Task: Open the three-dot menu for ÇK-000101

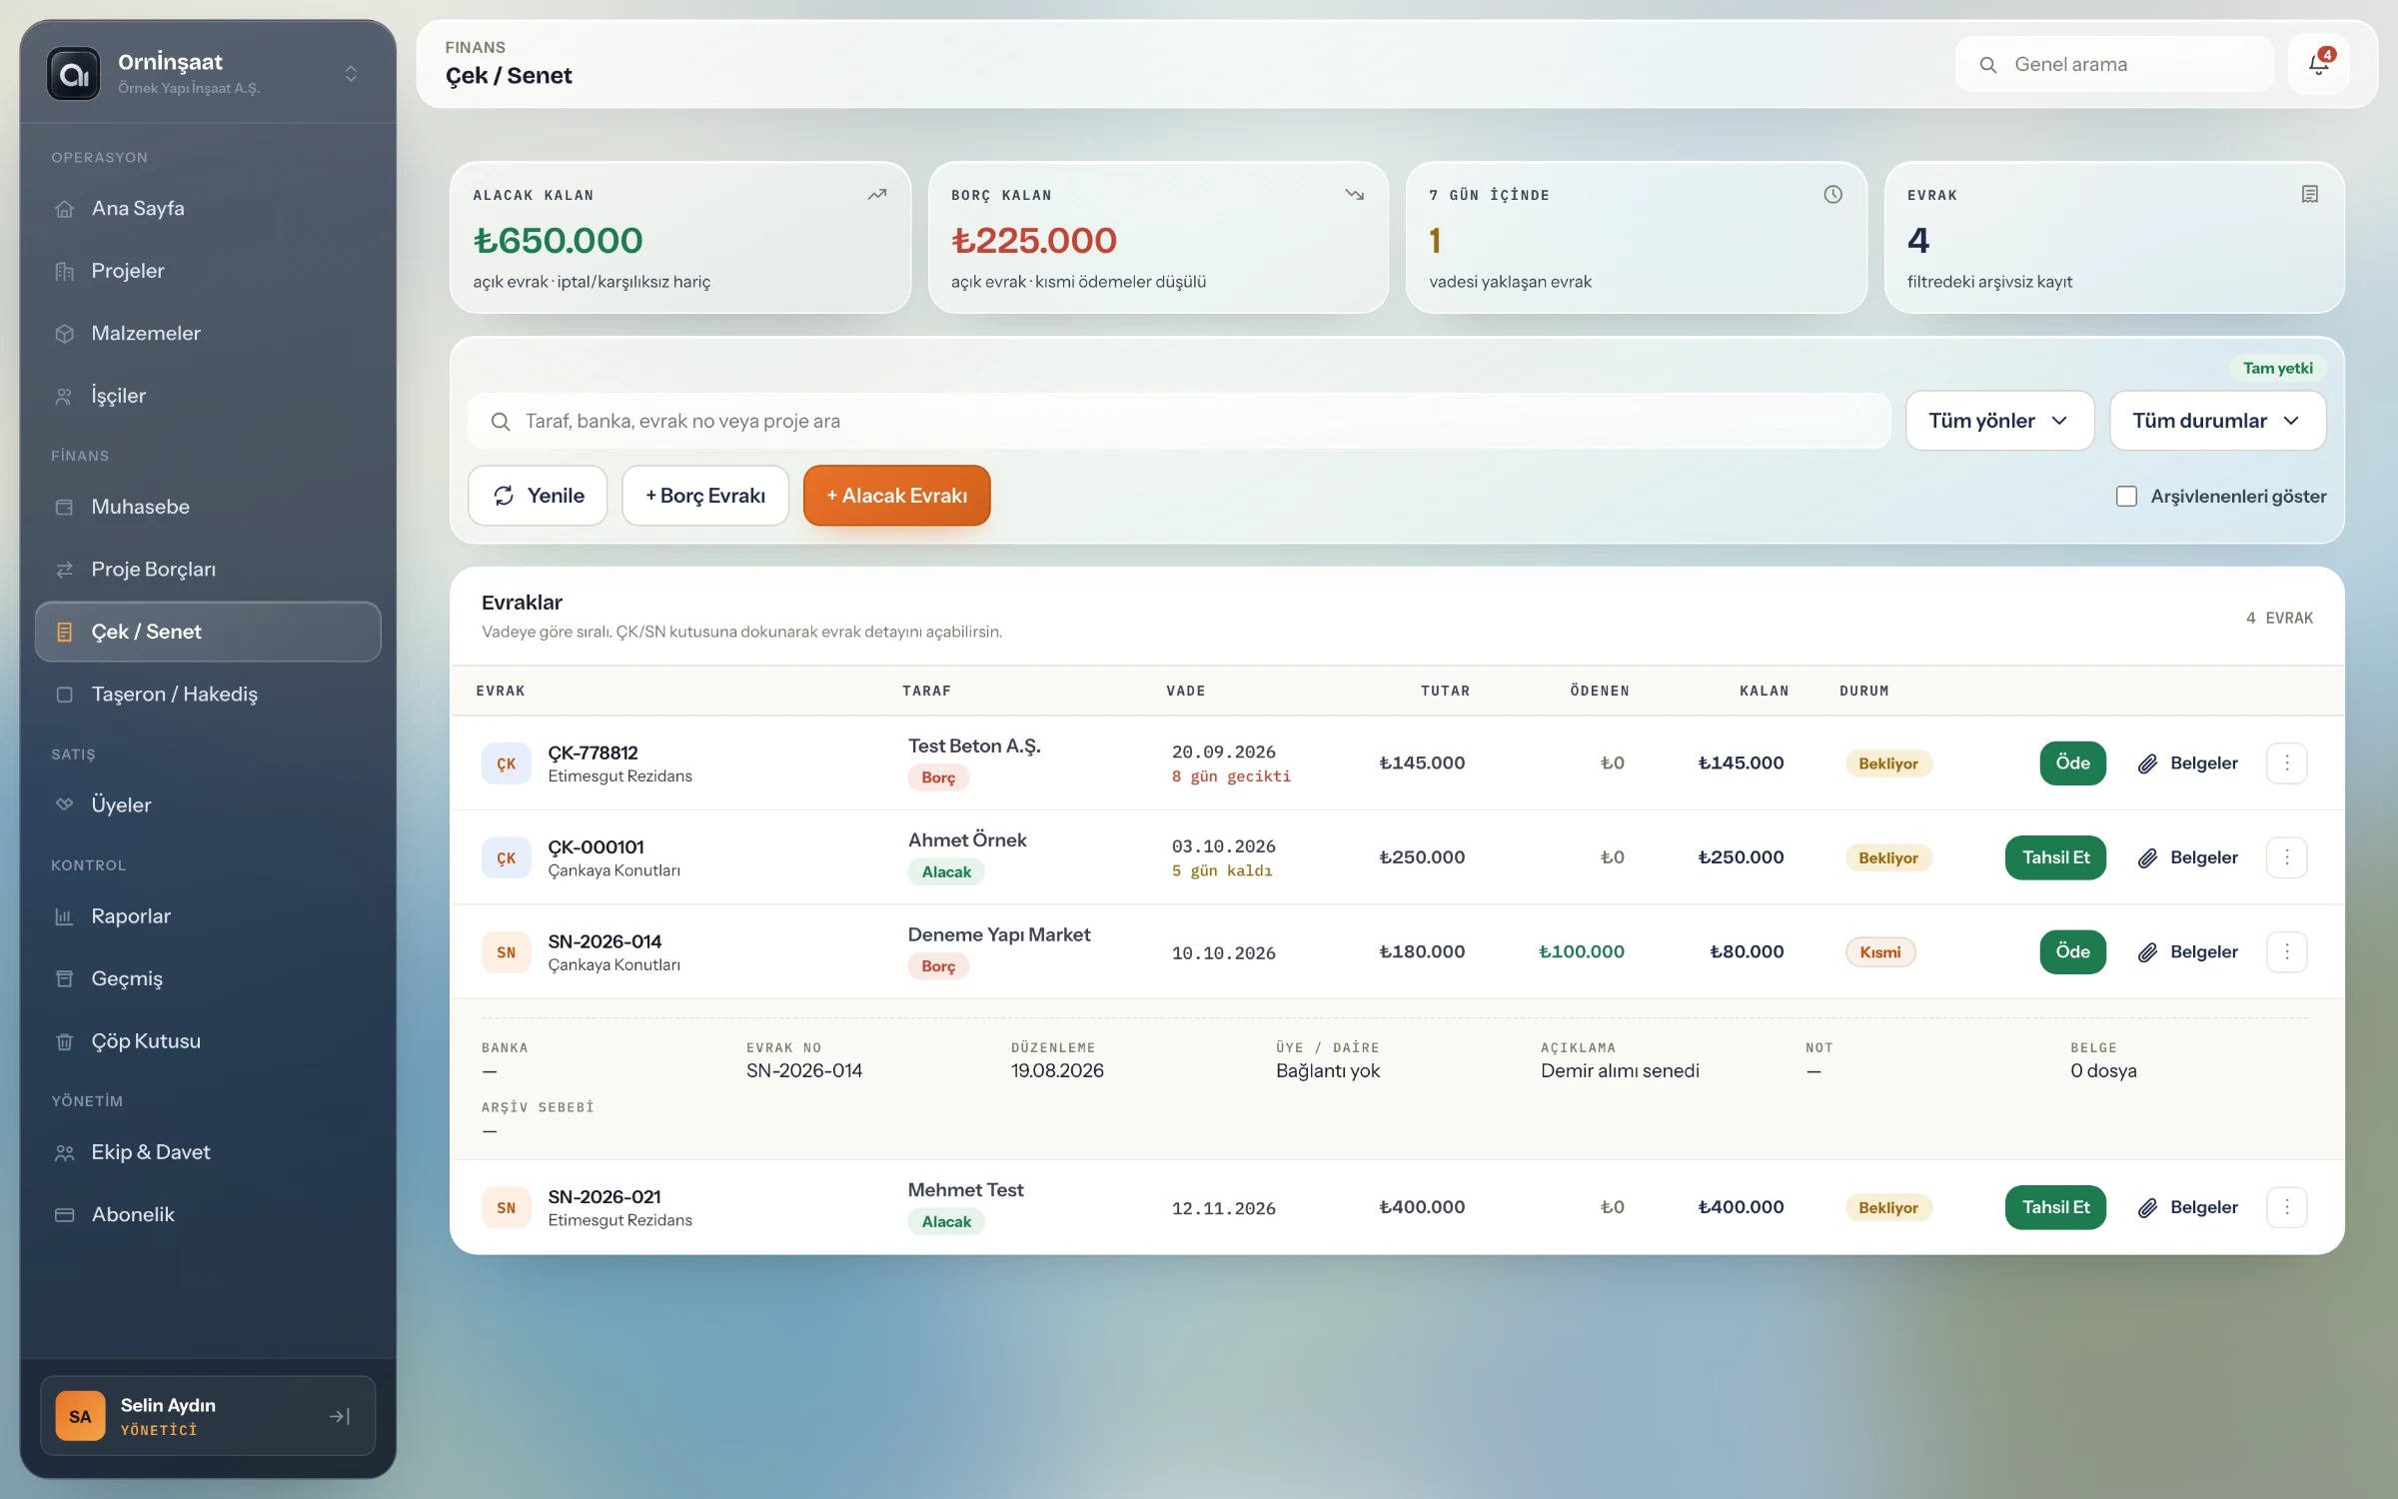Action: pyautogui.click(x=2286, y=857)
